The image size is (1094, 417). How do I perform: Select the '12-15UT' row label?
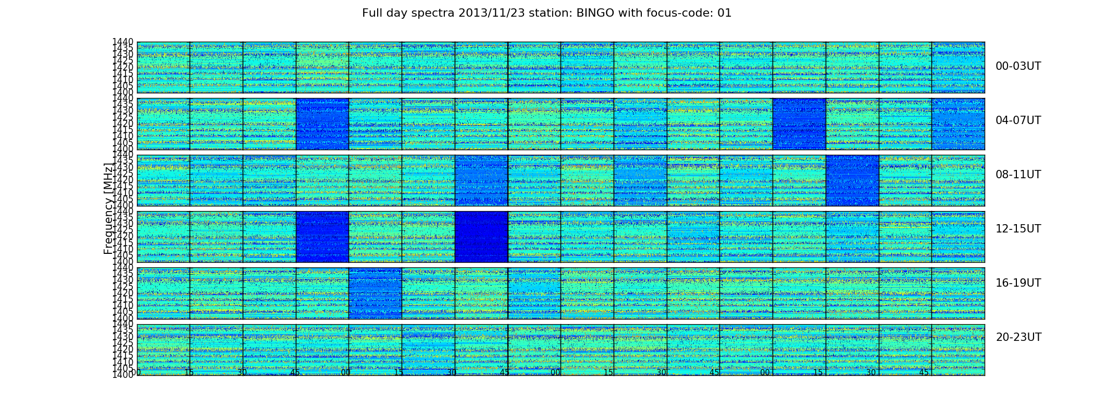[x=1018, y=229]
